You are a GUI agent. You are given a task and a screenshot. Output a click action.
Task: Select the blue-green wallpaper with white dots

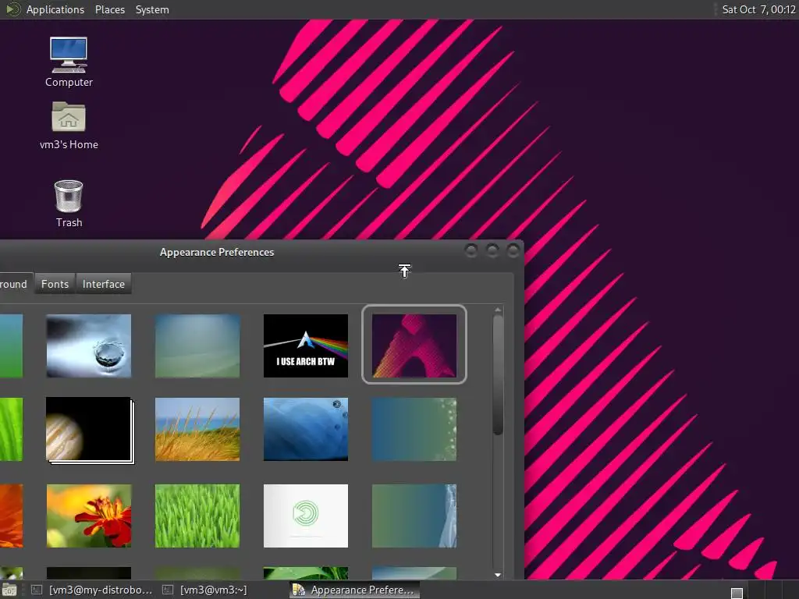pyautogui.click(x=414, y=430)
